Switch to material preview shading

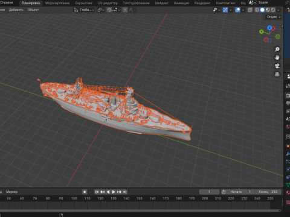click(268, 10)
